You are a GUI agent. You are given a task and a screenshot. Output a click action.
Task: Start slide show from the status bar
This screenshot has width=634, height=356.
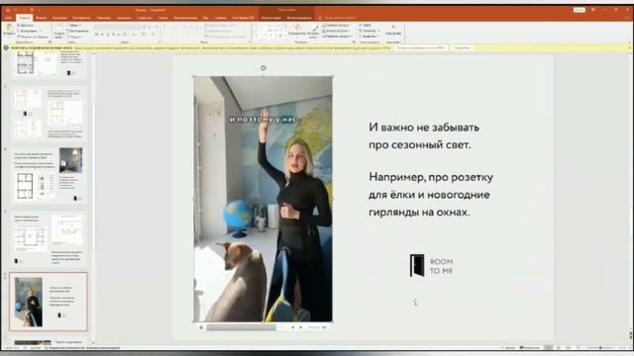coord(578,347)
